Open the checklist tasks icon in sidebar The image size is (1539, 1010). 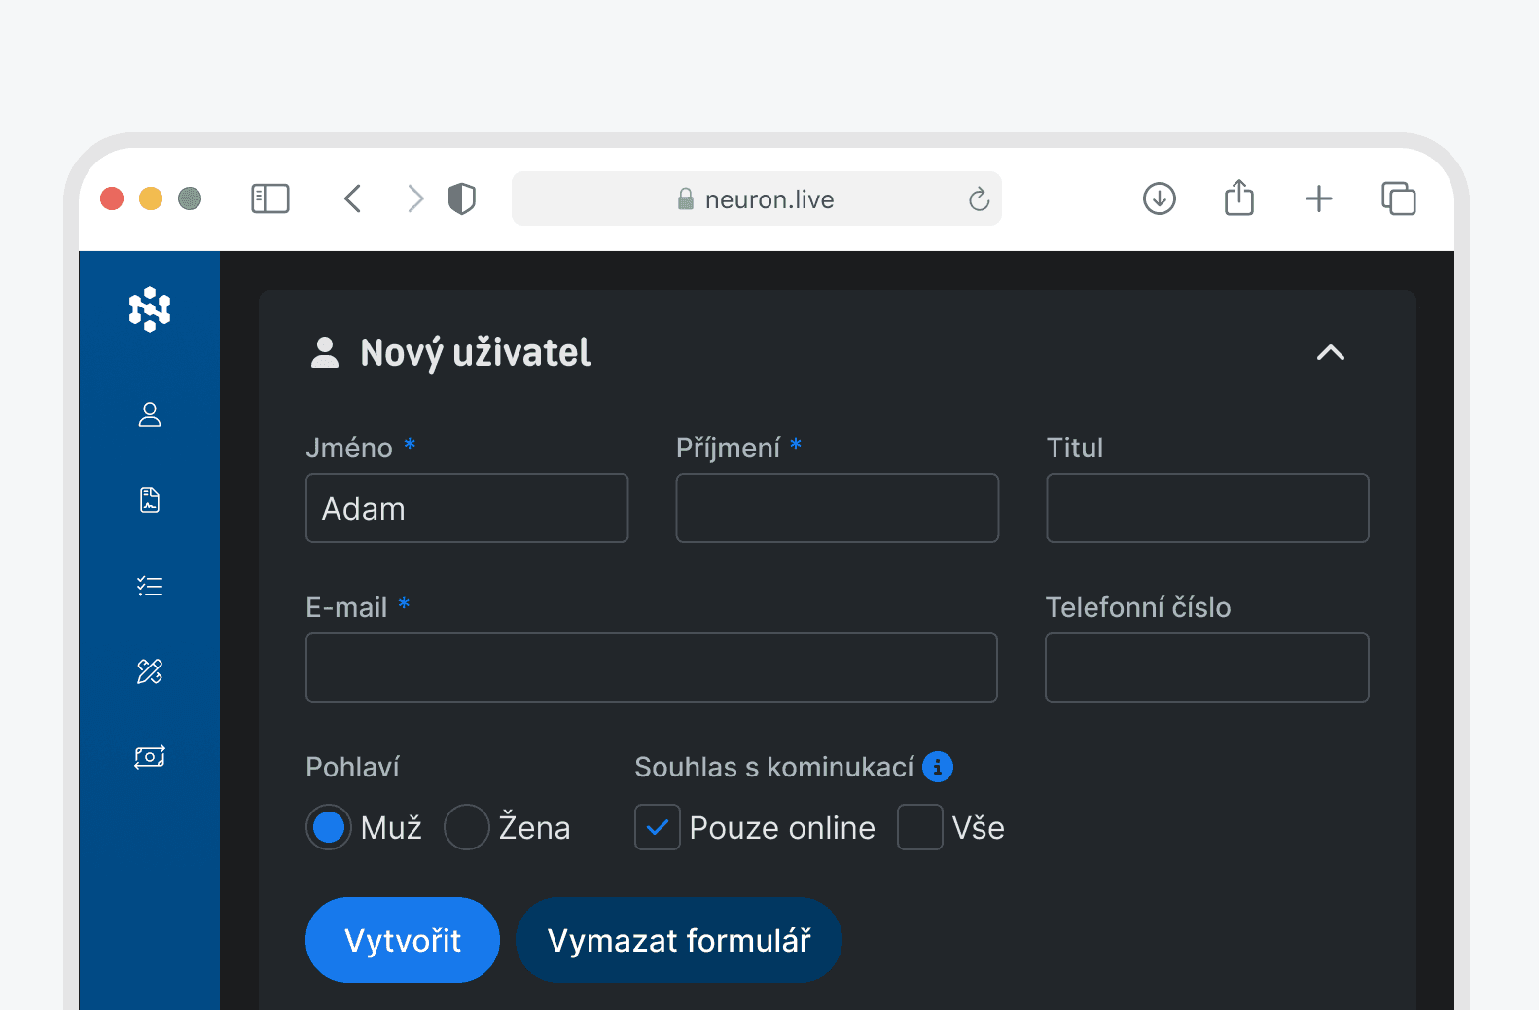(150, 586)
